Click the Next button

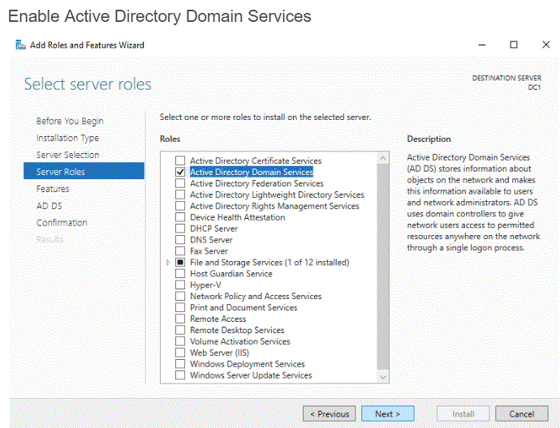(387, 414)
